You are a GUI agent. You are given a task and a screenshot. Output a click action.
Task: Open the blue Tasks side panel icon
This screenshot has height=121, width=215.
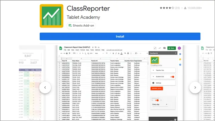pos(180,65)
